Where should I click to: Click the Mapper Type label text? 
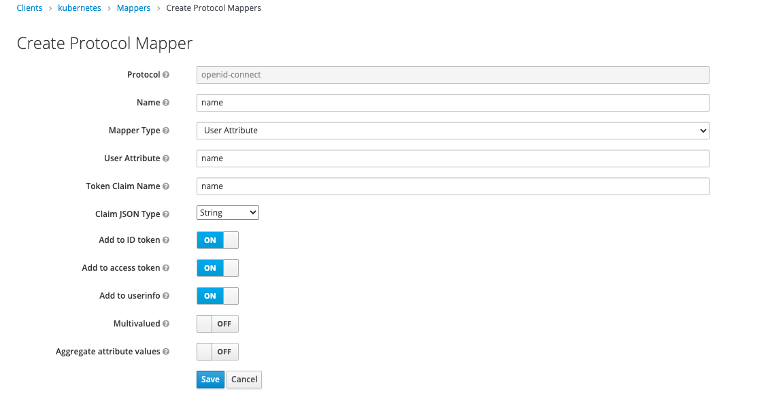pyautogui.click(x=134, y=131)
